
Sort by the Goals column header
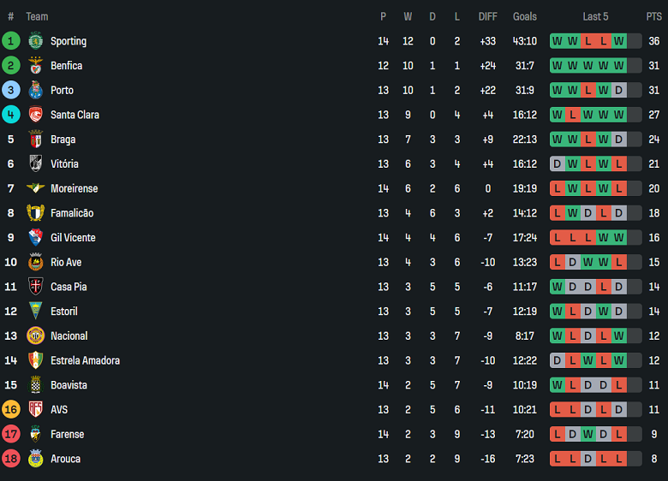point(525,16)
